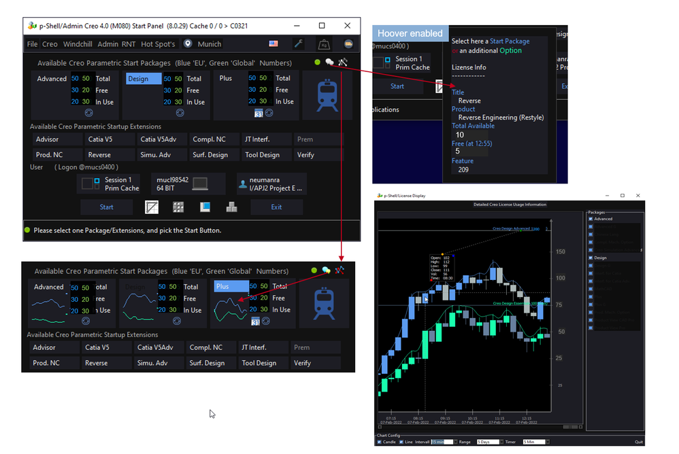Select highlighted Plus package in lower panel

tap(231, 286)
